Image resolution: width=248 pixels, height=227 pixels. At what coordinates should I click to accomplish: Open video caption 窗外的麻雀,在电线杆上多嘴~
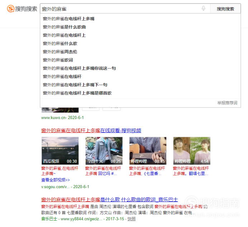click(x=60, y=171)
